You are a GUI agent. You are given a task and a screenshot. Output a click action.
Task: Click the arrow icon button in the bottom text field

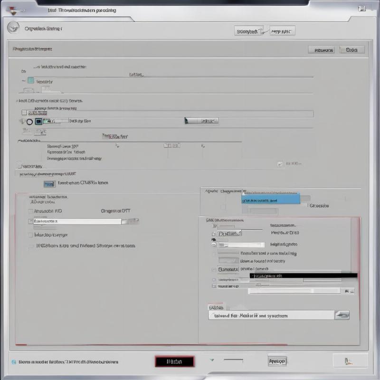[342, 315]
